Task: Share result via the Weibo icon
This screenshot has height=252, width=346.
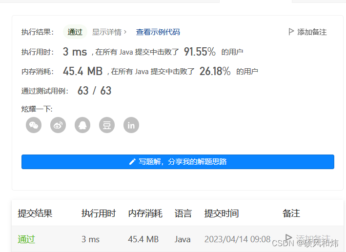Action: (x=58, y=125)
